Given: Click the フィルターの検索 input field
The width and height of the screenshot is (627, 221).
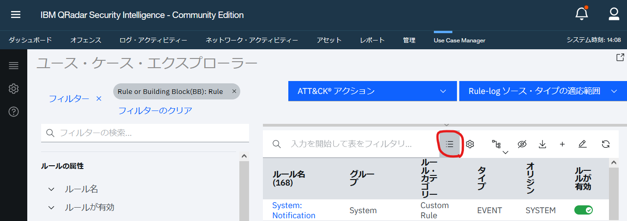Looking at the screenshot, I should (145, 133).
